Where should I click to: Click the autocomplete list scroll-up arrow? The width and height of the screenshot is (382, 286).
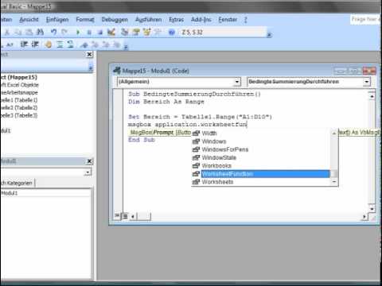click(x=334, y=133)
